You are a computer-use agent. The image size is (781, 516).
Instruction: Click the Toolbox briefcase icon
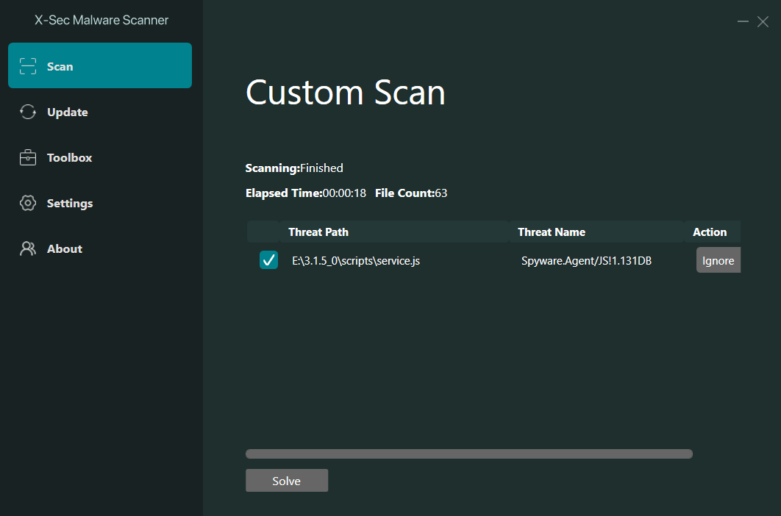click(x=28, y=157)
